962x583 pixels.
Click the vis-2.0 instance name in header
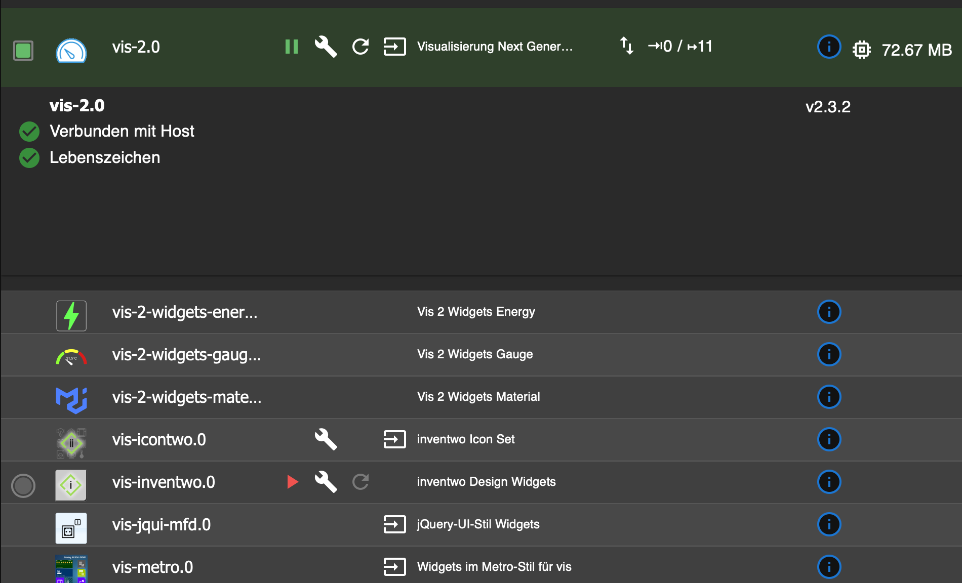tap(136, 47)
